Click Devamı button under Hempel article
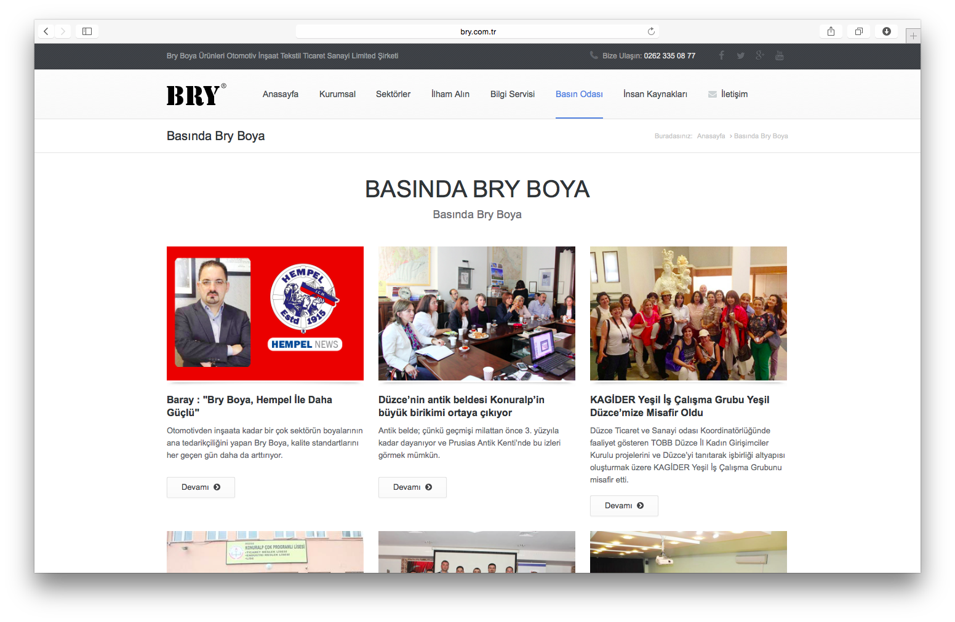This screenshot has height=622, width=955. coord(201,487)
